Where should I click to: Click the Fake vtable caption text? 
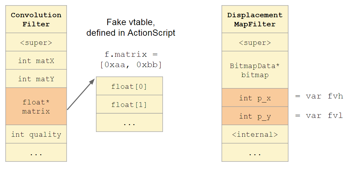tap(131, 28)
